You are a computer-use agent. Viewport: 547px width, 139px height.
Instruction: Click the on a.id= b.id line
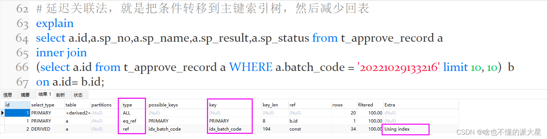70,82
